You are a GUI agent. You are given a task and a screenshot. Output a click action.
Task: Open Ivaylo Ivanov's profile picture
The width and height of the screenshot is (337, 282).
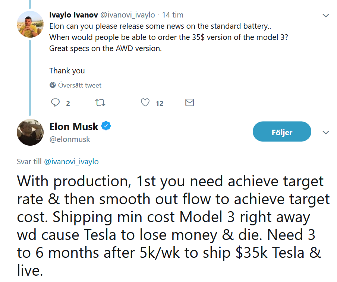[x=30, y=24]
